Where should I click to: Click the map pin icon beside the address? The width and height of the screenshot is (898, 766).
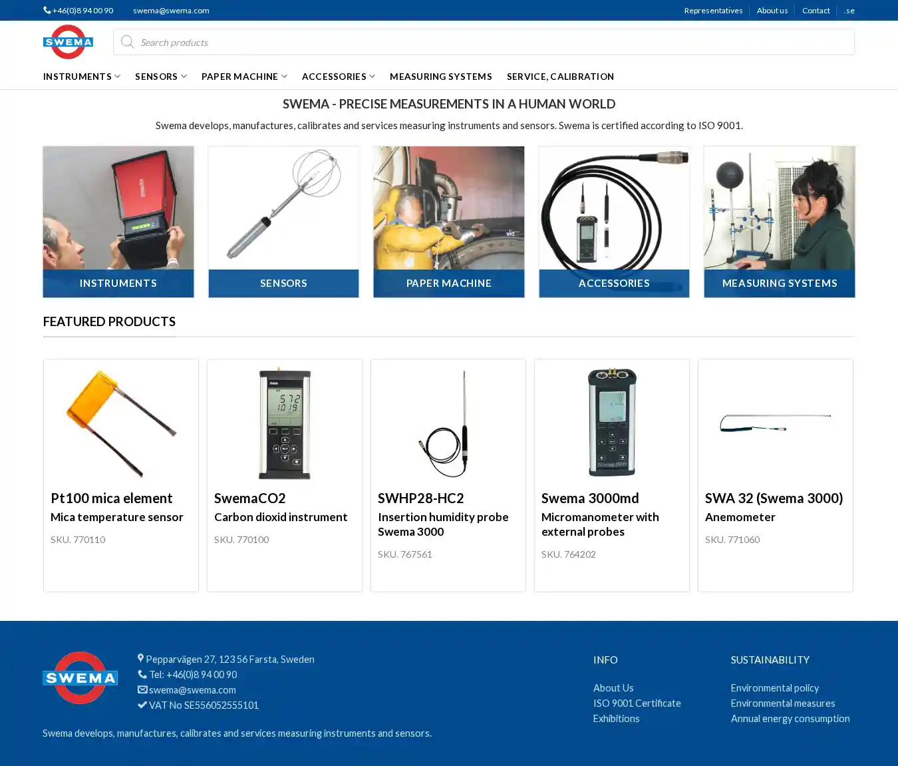[140, 658]
